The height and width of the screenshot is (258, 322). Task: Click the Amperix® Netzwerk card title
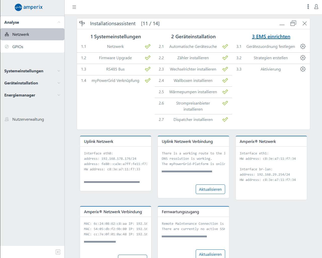(258, 141)
